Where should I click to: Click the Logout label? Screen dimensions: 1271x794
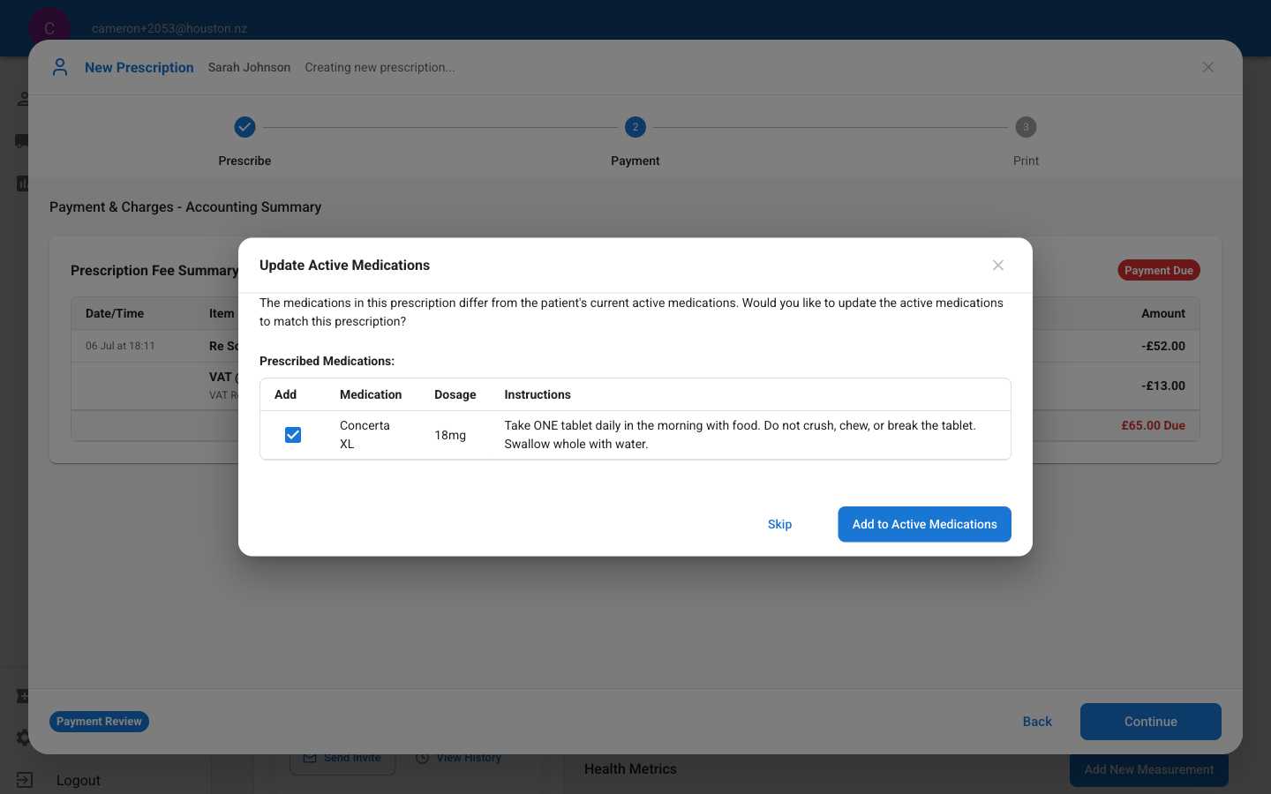[79, 781]
